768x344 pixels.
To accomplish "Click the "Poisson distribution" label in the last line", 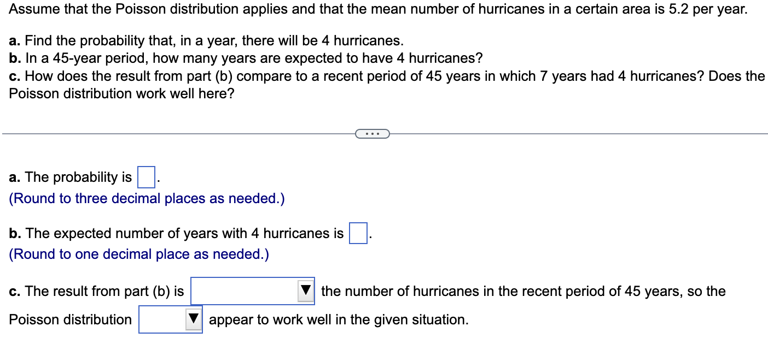I will tap(70, 319).
